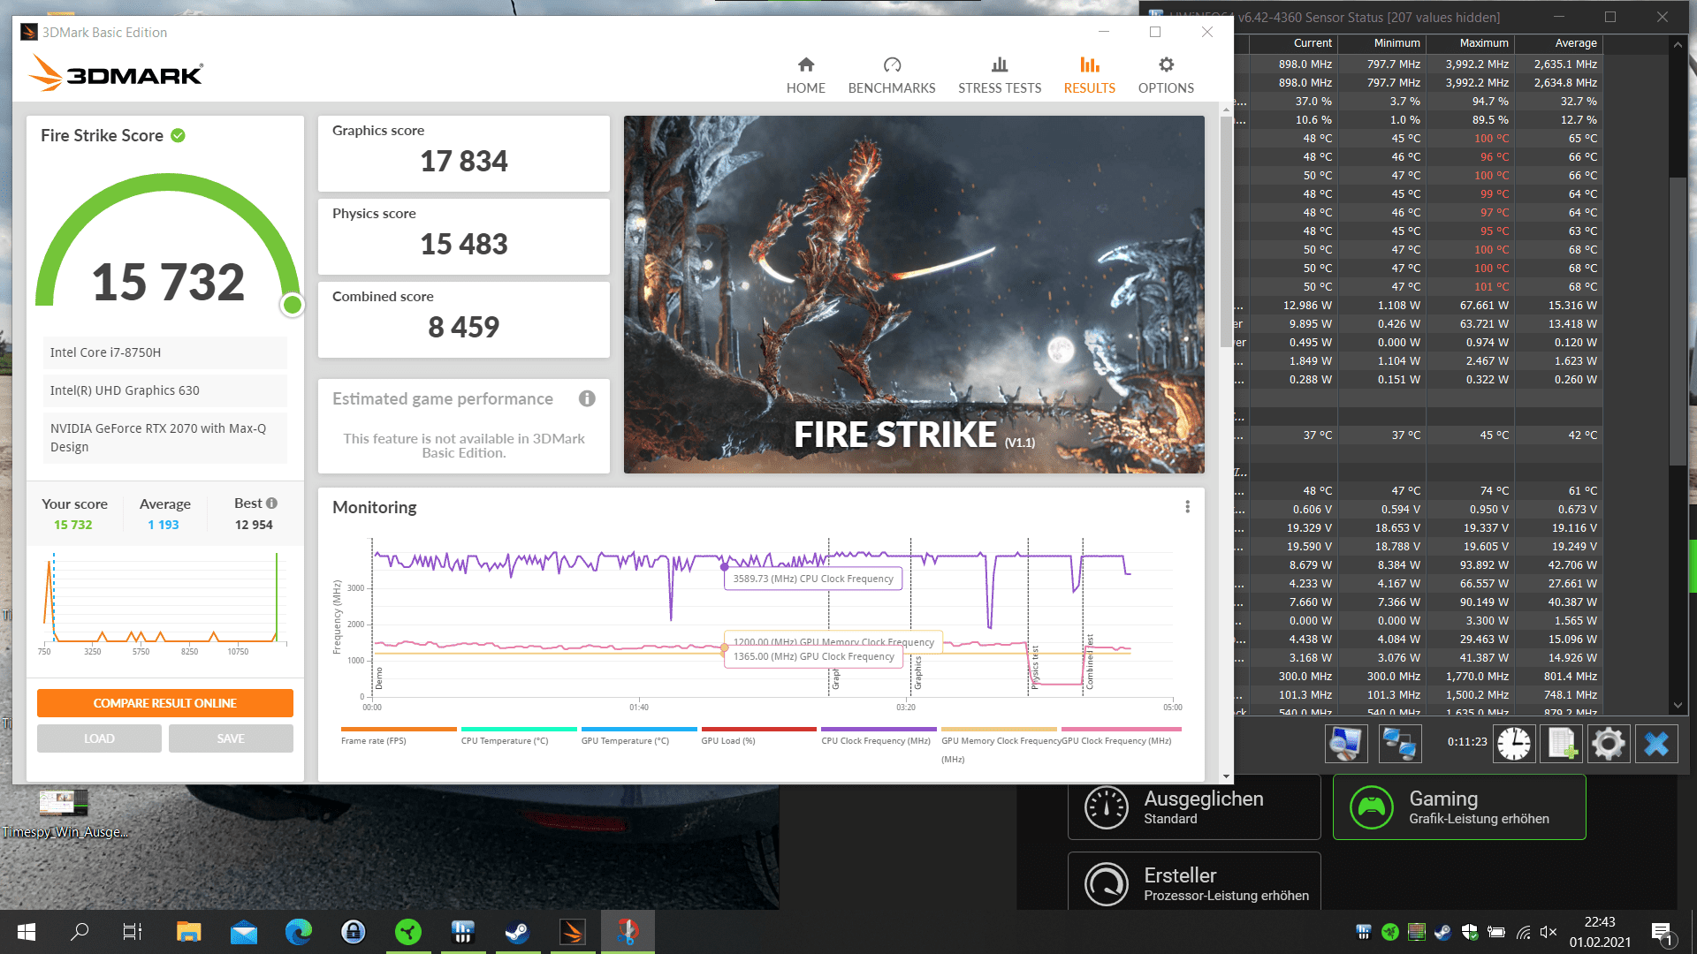Screen dimensions: 1697x954
Task: Click the Minimum column header in HWiNFO
Action: pyautogui.click(x=1381, y=43)
